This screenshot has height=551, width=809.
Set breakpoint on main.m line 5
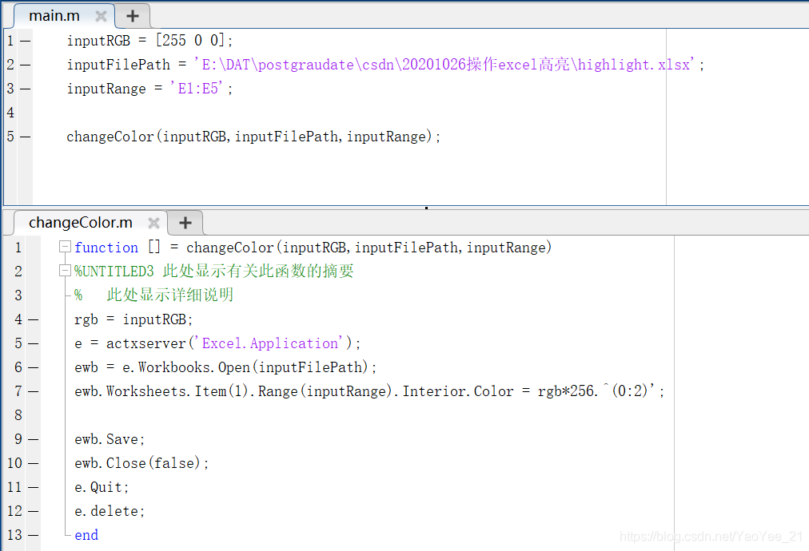click(26, 137)
